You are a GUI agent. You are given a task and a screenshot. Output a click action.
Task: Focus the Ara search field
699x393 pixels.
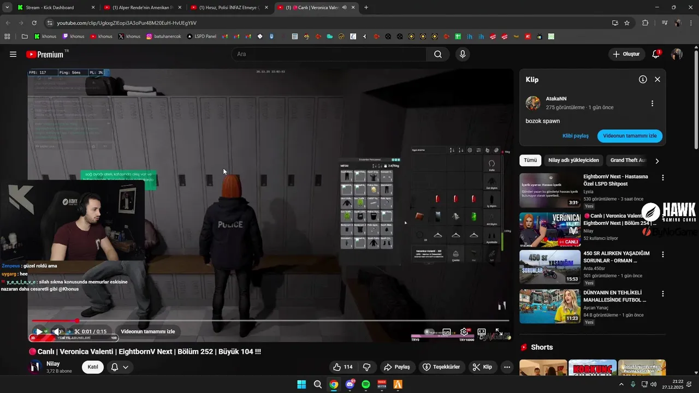pyautogui.click(x=329, y=54)
